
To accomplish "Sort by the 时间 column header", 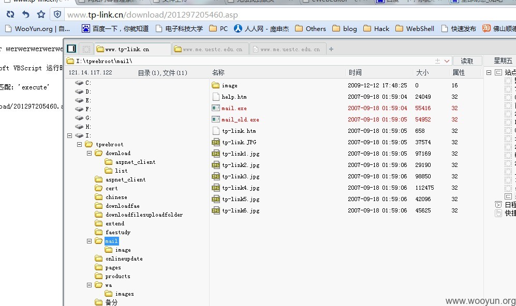I will pyautogui.click(x=355, y=72).
